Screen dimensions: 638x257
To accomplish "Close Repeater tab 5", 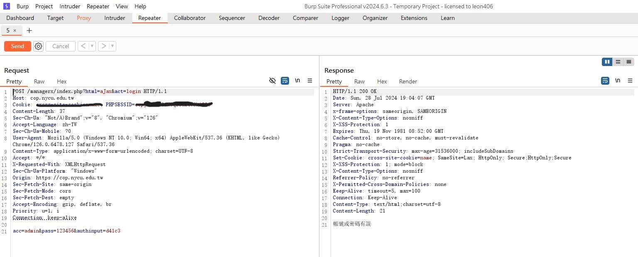I will coord(15,30).
